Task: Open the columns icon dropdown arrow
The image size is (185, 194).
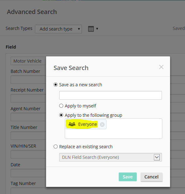Action: click(97, 29)
